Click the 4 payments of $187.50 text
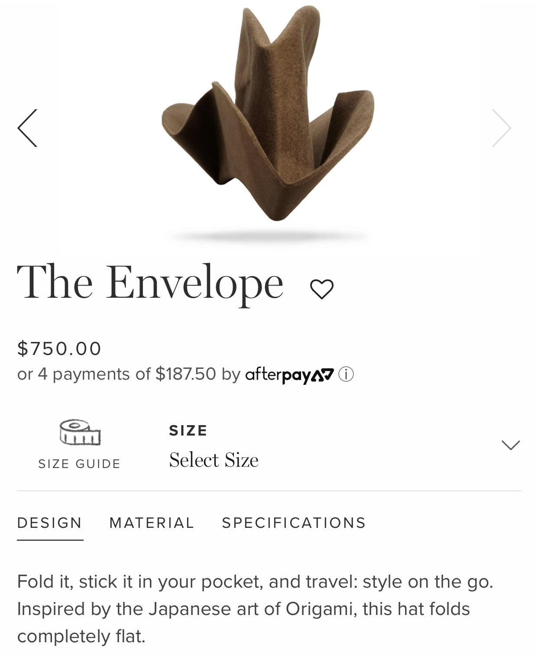This screenshot has height=657, width=538. point(127,374)
